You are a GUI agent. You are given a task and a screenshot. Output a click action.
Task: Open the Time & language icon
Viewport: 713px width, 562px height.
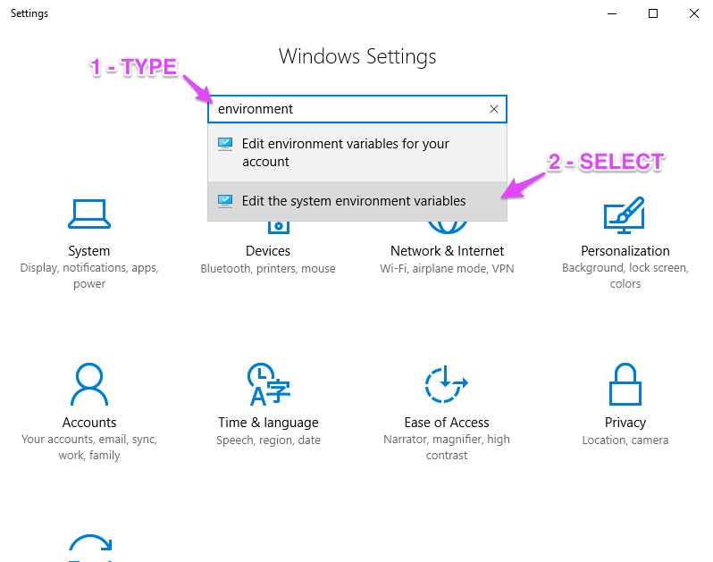[268, 384]
